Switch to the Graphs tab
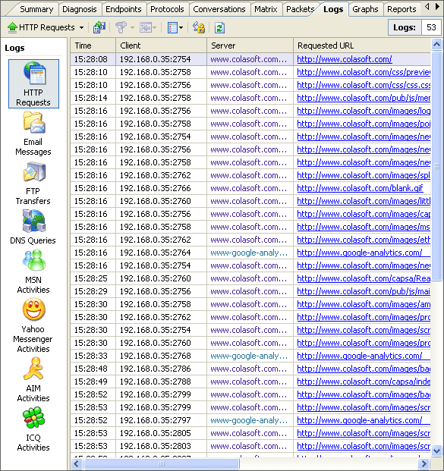The height and width of the screenshot is (471, 444). (x=365, y=9)
